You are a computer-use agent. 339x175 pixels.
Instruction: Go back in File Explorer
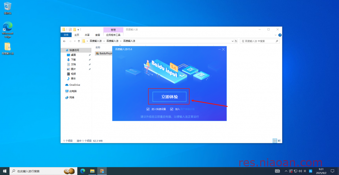64,41
